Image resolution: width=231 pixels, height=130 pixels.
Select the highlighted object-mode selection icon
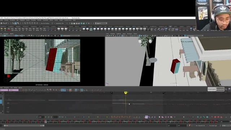16,23
